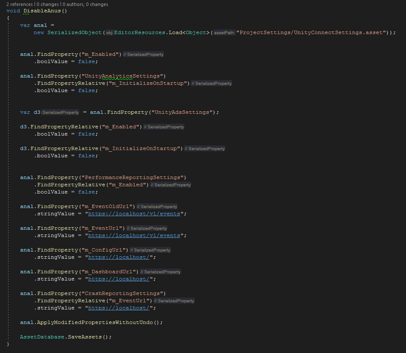Click the method's opening brace

pyautogui.click(x=8, y=18)
